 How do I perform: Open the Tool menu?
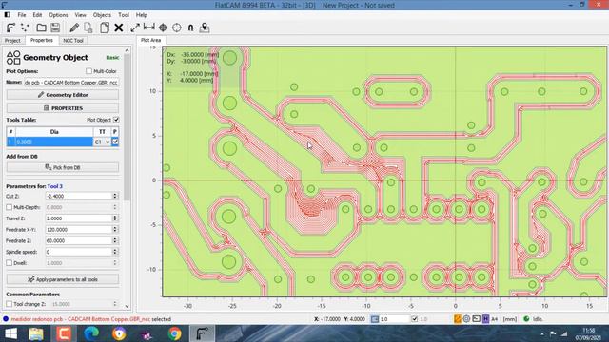click(124, 15)
